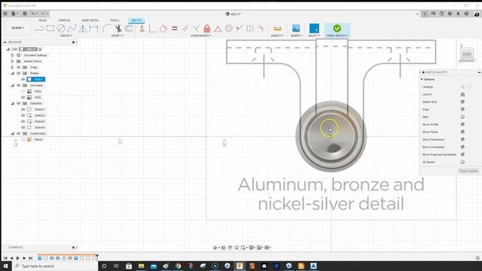Toggle the Show Dimensions checkbox
The height and width of the screenshot is (271, 482).
tap(462, 139)
